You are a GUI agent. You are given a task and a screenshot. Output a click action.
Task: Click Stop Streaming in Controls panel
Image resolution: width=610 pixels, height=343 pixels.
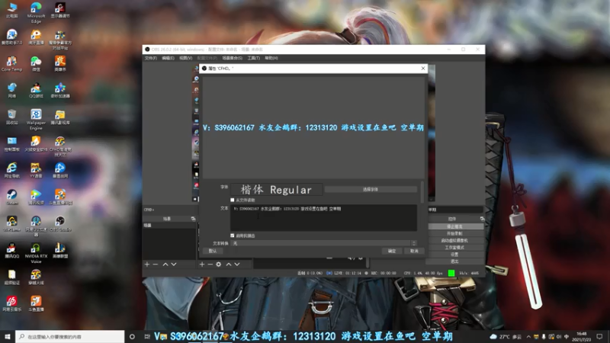pos(454,226)
